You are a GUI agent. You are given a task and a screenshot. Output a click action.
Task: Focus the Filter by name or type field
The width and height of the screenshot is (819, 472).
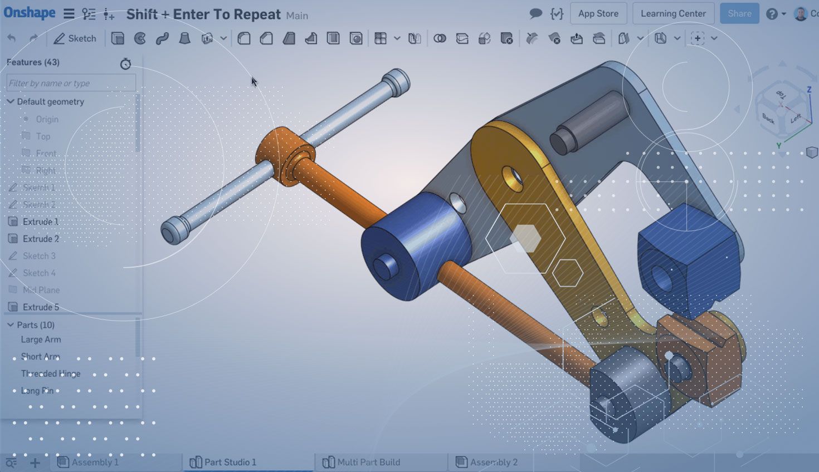[71, 83]
